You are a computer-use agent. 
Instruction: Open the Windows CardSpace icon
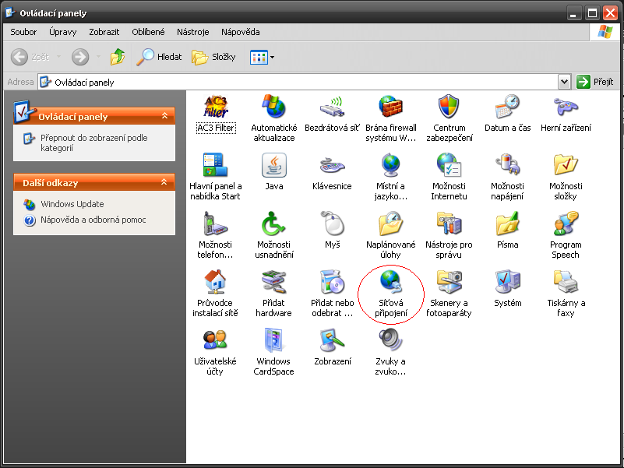coord(273,340)
